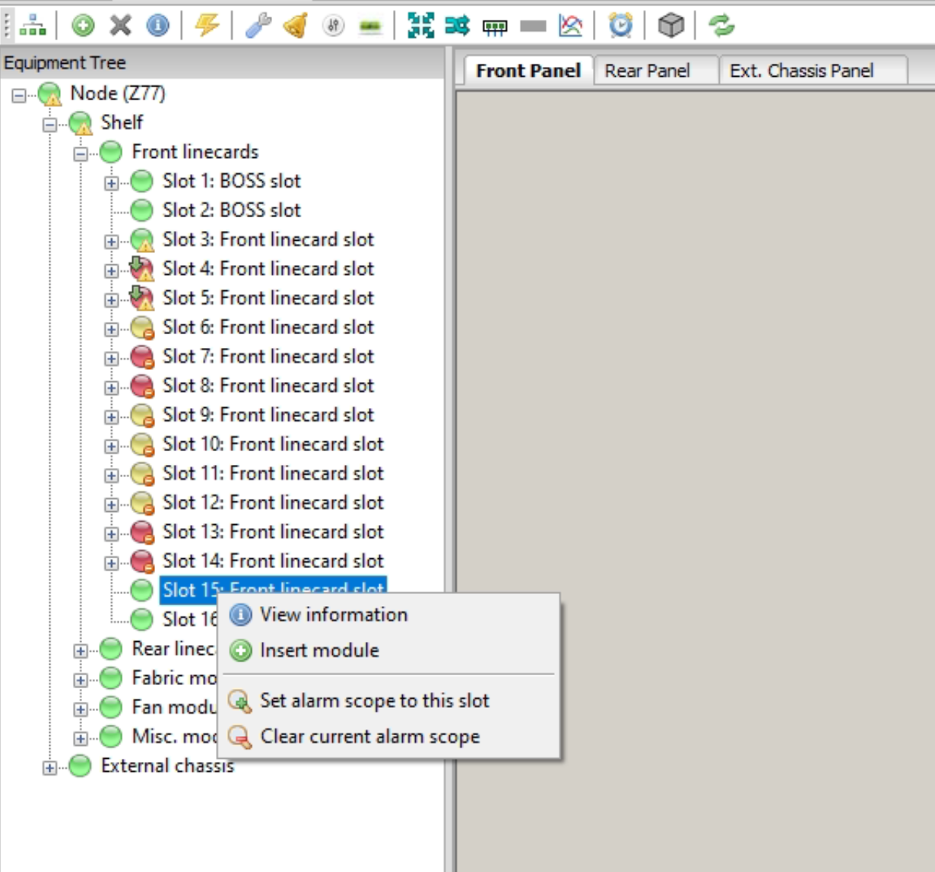Select Slot 2: BOSS slot in tree
The width and height of the screenshot is (935, 872).
231,210
